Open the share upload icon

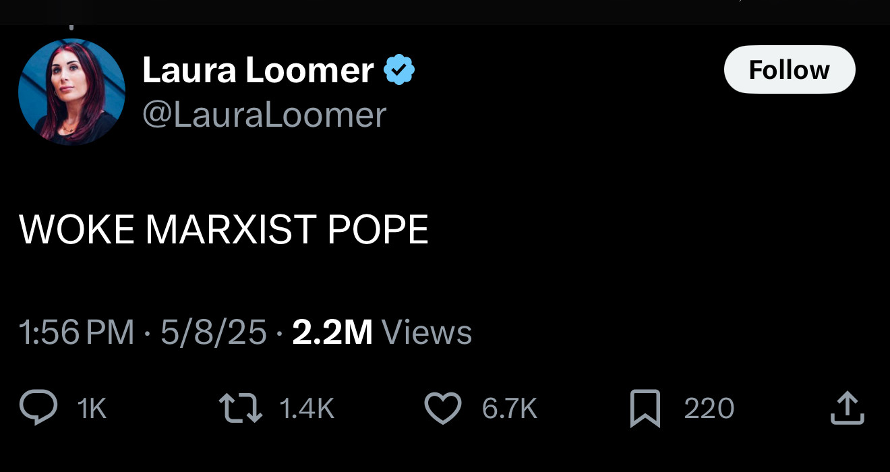[x=847, y=409]
